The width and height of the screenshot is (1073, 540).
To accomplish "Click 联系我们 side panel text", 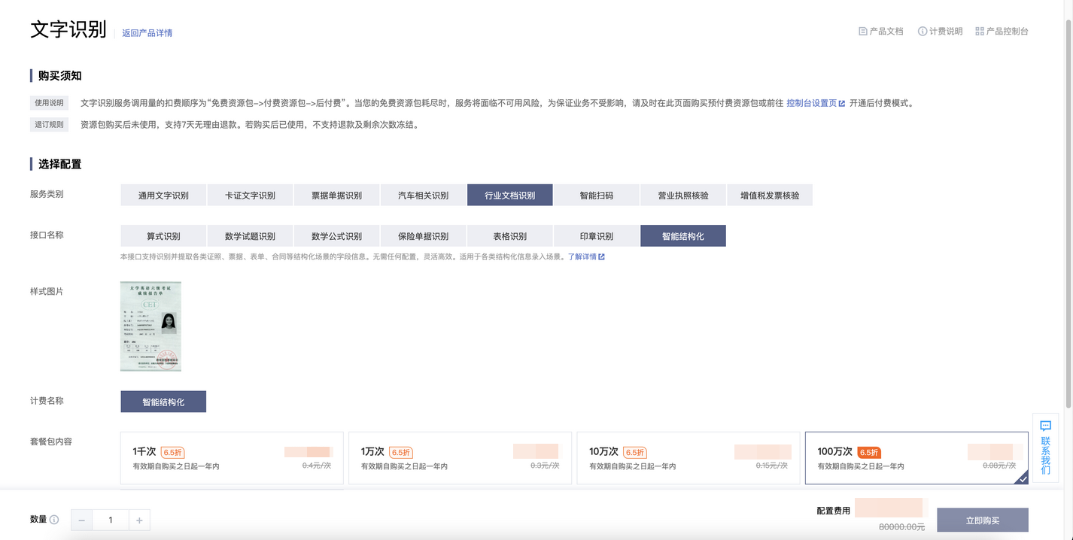I will point(1045,455).
